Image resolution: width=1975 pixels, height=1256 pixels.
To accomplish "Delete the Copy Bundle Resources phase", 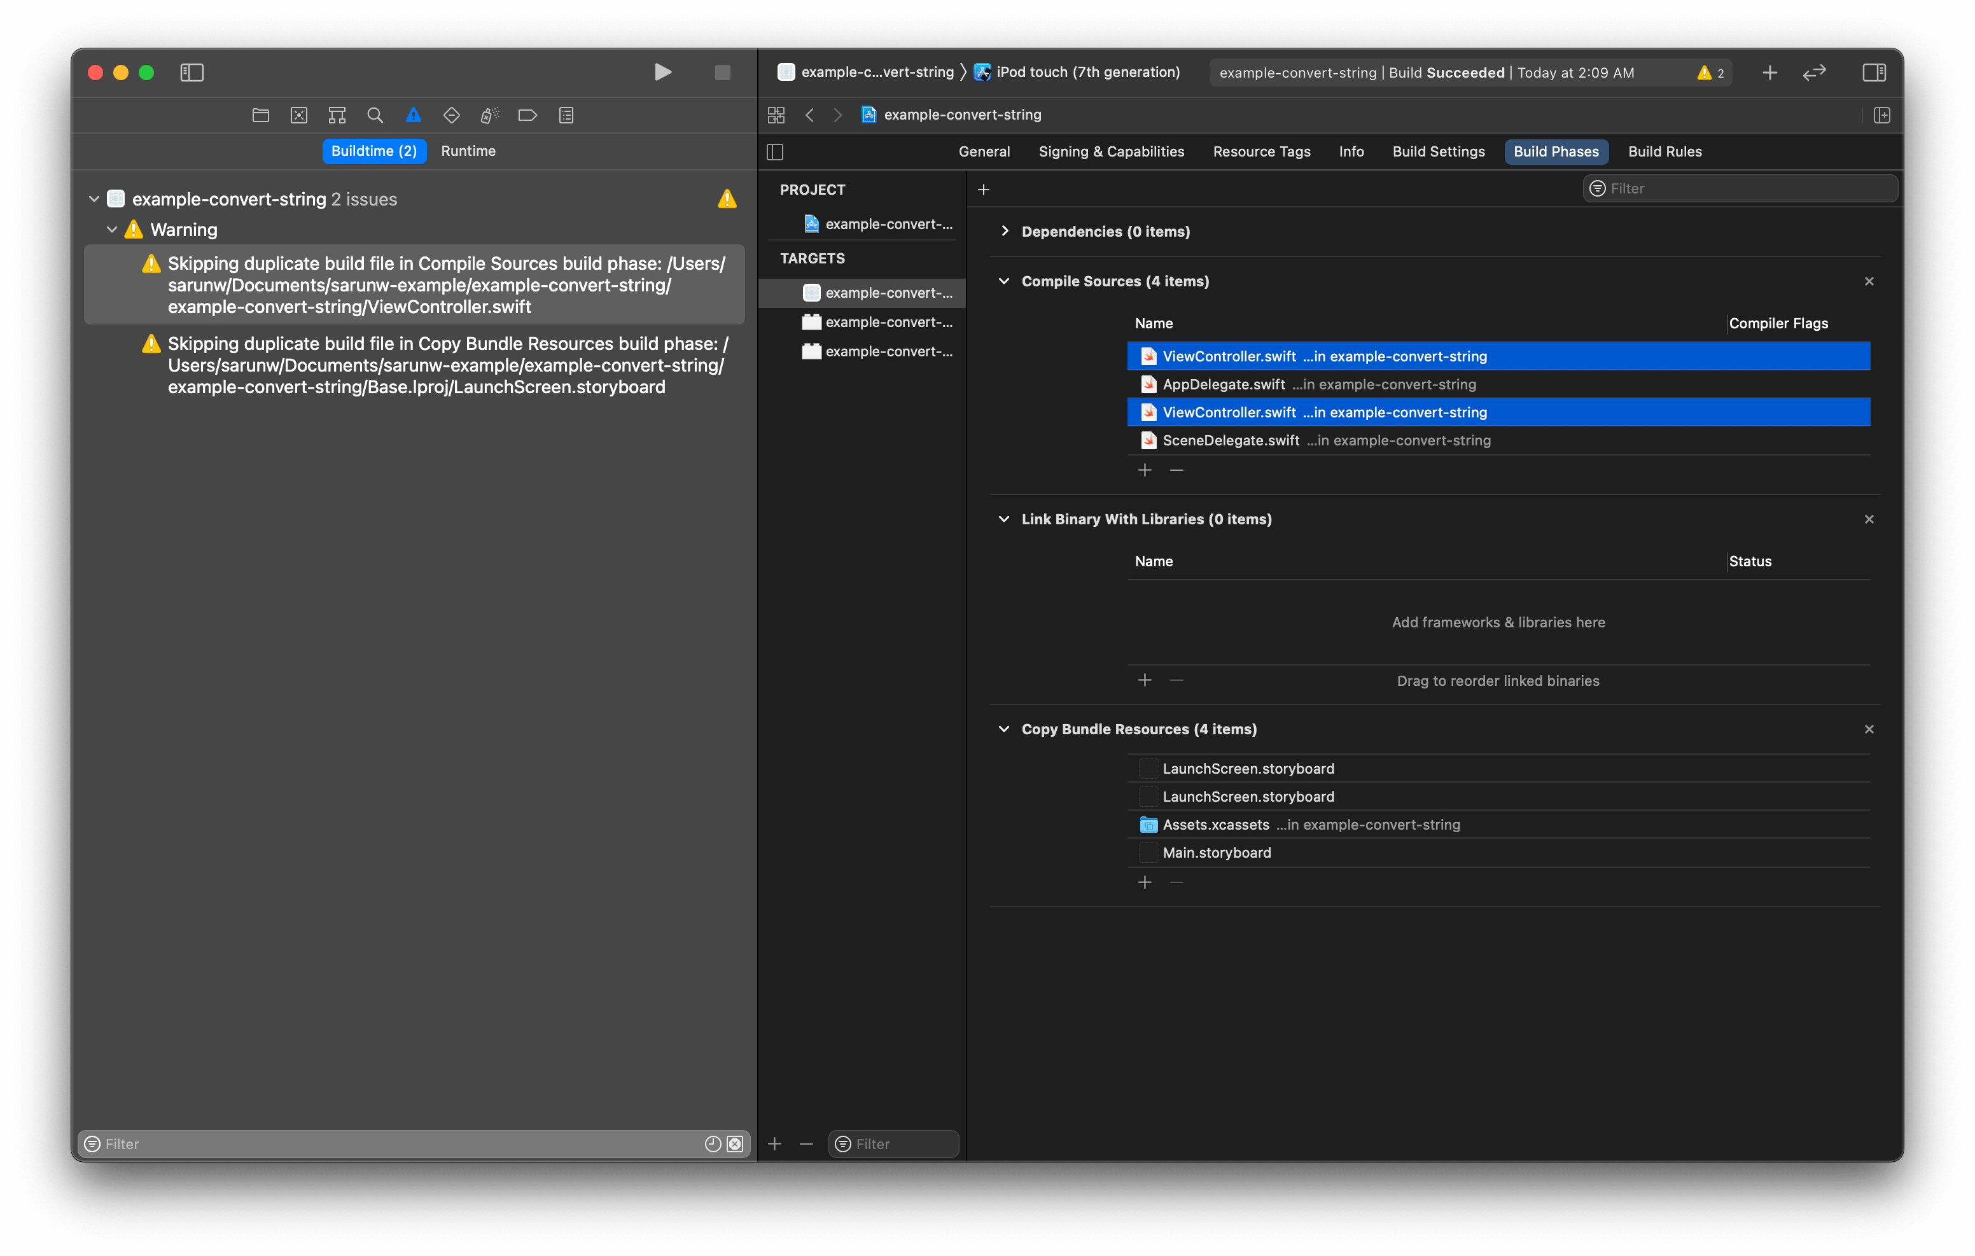I will point(1868,729).
